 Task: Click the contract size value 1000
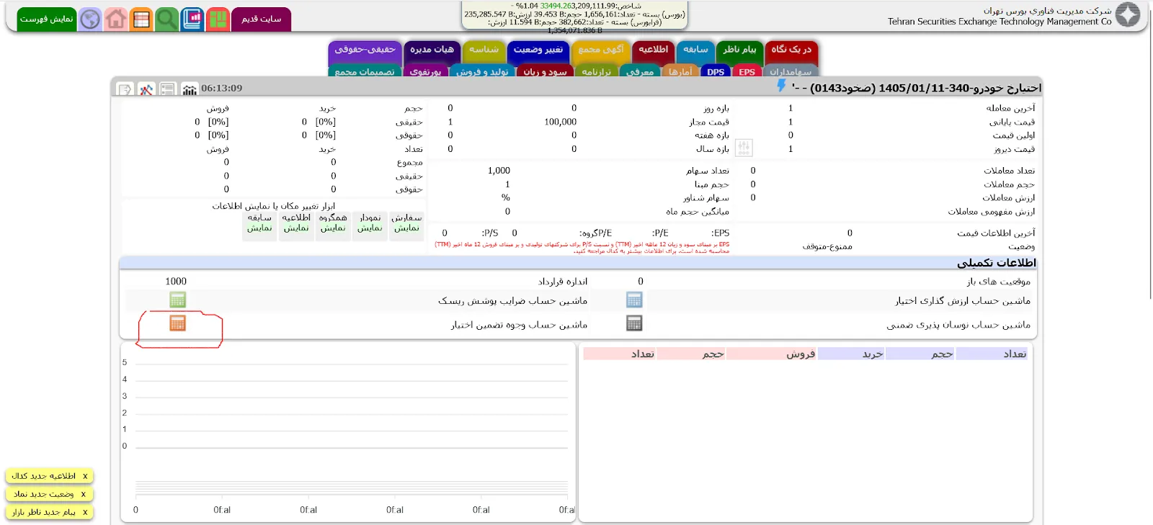point(176,282)
